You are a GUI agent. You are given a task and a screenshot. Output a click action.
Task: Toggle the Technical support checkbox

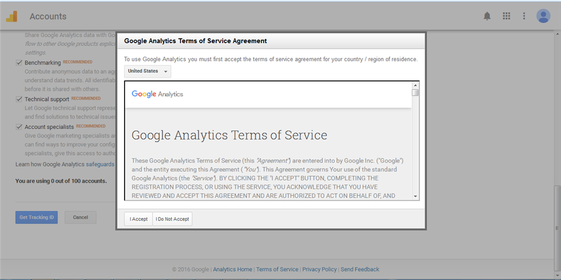(x=19, y=99)
